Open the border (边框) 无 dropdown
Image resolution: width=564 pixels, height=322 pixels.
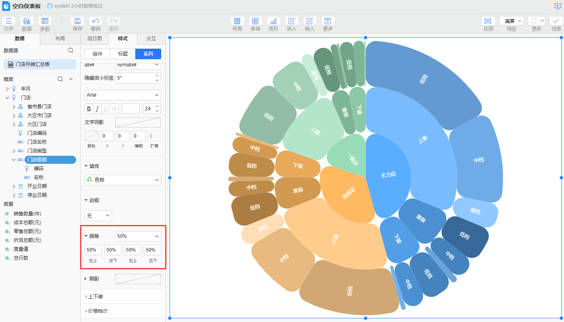(98, 216)
